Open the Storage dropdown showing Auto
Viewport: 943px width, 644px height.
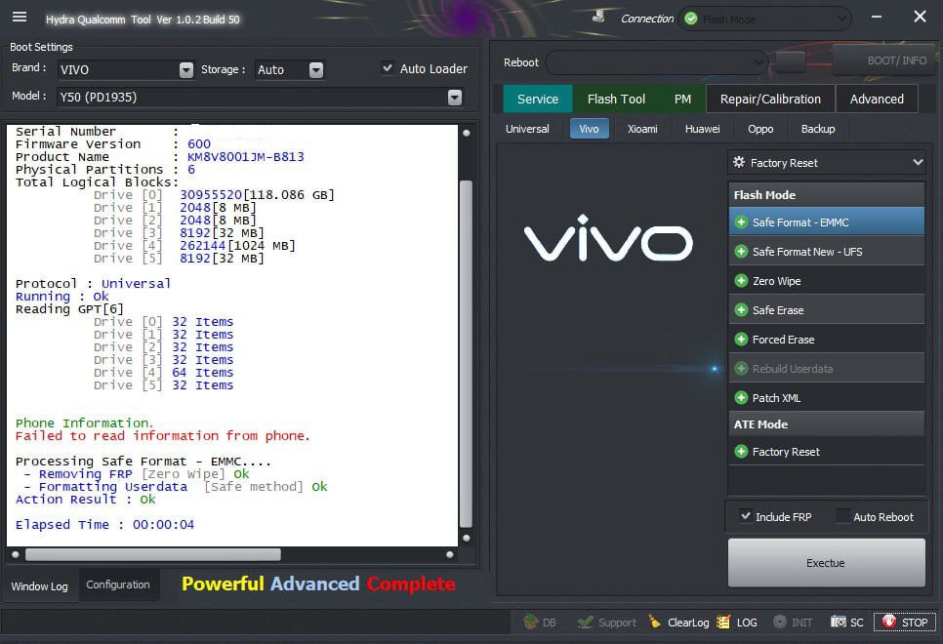290,69
